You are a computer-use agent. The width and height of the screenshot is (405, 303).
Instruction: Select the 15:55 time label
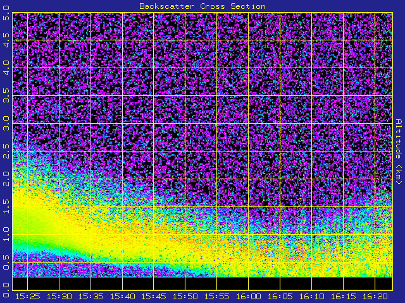(x=216, y=297)
